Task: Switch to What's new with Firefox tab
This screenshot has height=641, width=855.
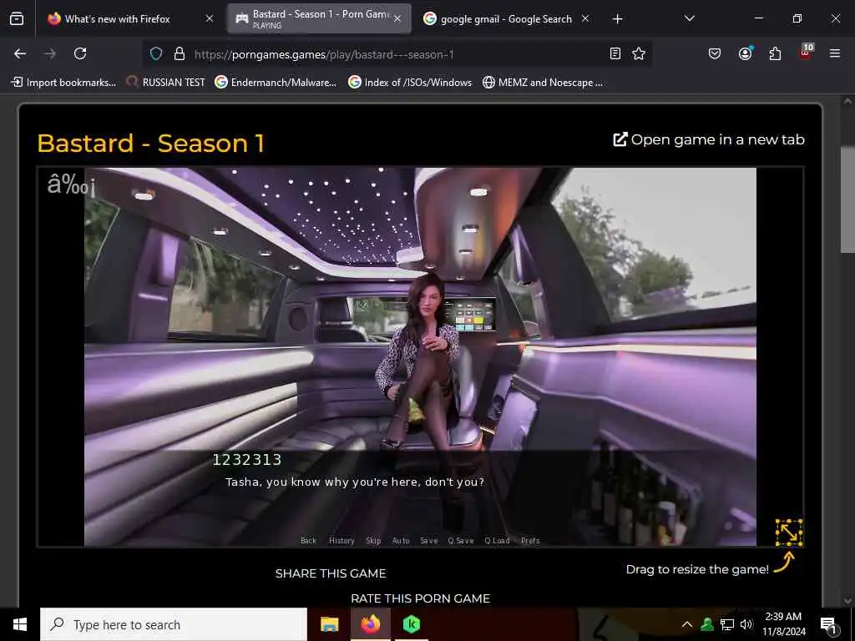Action: [129, 19]
